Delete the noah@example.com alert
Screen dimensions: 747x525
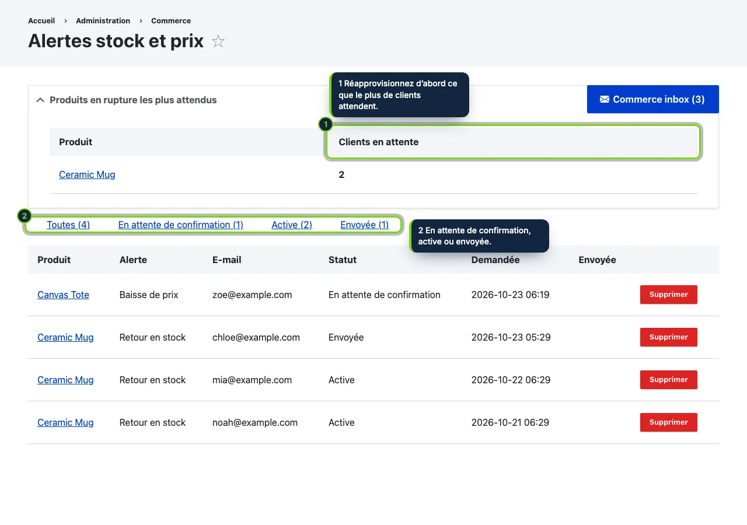coord(668,422)
